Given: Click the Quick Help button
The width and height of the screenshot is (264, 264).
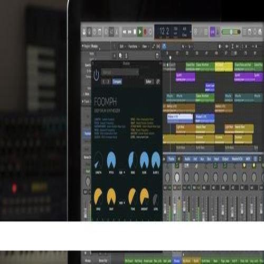Looking at the screenshot, I should [95, 32].
